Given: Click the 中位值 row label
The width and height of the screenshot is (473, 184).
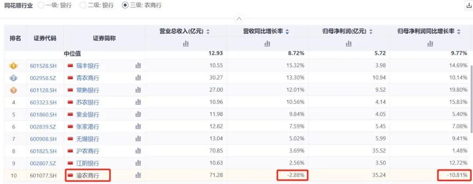Looking at the screenshot, I should tap(72, 54).
